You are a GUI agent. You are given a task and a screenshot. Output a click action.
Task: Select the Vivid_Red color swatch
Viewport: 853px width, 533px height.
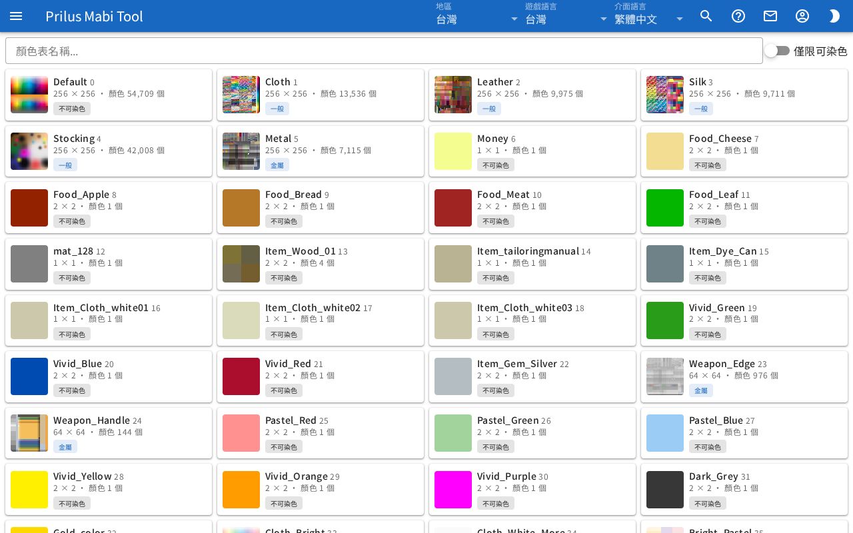[x=241, y=376]
